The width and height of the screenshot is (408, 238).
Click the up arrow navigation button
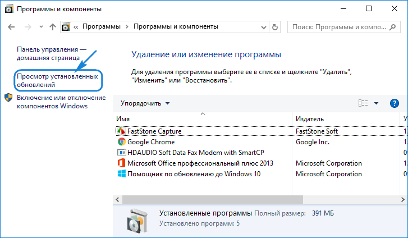tap(53, 26)
